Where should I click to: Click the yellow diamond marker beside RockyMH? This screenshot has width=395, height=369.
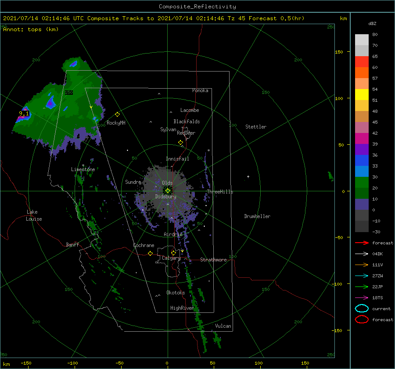[x=117, y=115]
